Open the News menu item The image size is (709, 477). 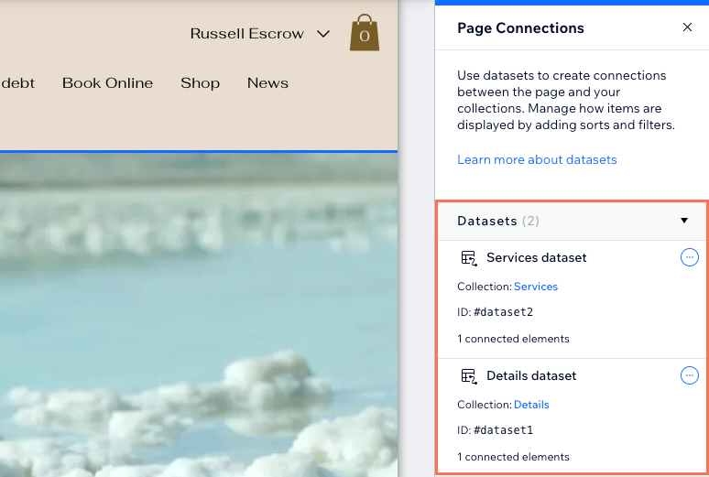tap(267, 83)
